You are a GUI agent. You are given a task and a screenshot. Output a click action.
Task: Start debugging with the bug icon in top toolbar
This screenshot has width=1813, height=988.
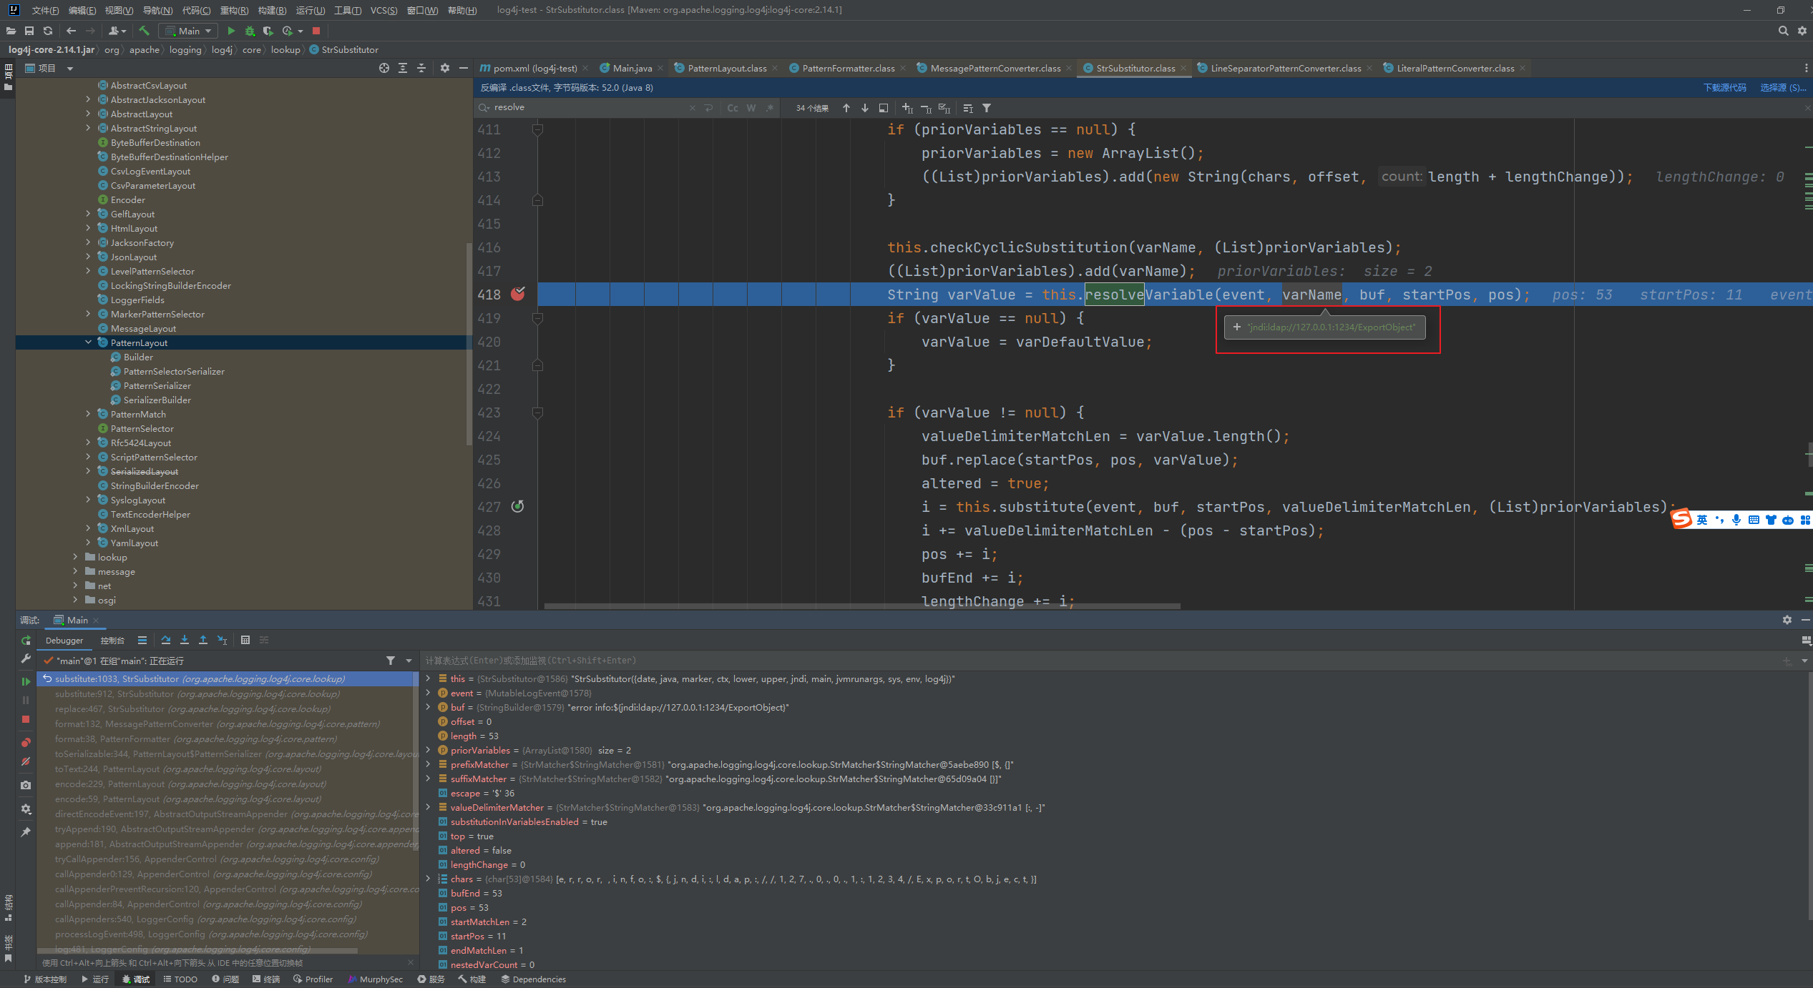(250, 31)
